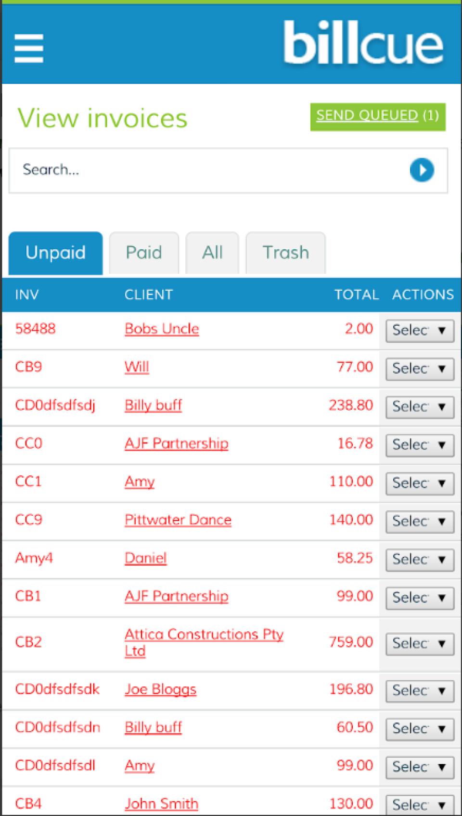This screenshot has height=816, width=462.
Task: Open the Bobs Uncle client link
Action: coord(162,329)
